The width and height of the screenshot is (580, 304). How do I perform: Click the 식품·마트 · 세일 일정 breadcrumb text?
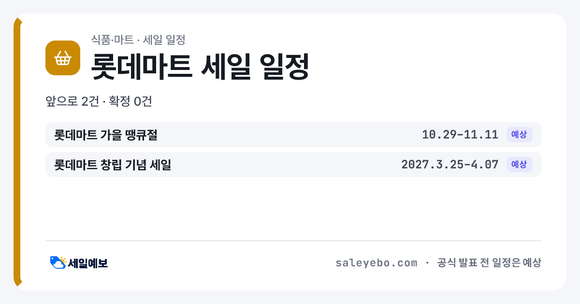[138, 40]
